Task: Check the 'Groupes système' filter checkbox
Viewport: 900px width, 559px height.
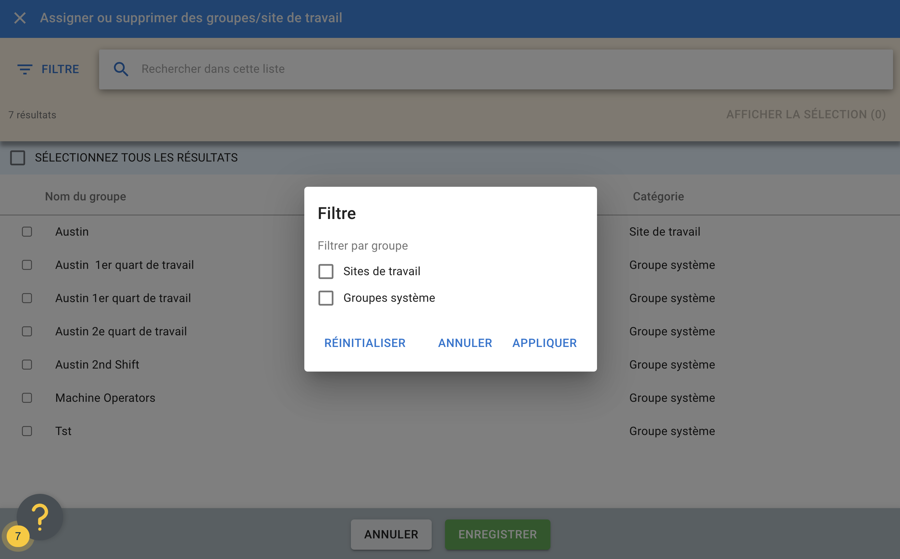Action: pyautogui.click(x=326, y=298)
